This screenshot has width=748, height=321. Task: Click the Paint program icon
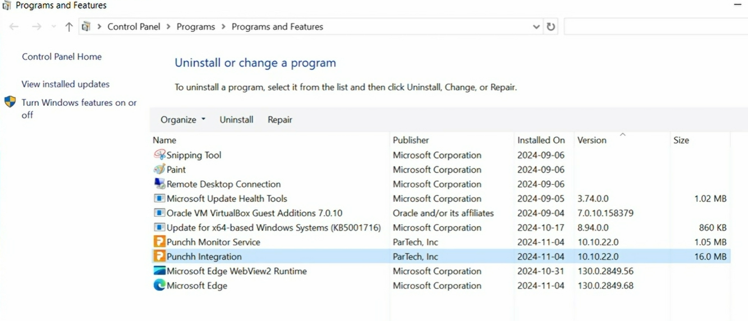pos(159,169)
